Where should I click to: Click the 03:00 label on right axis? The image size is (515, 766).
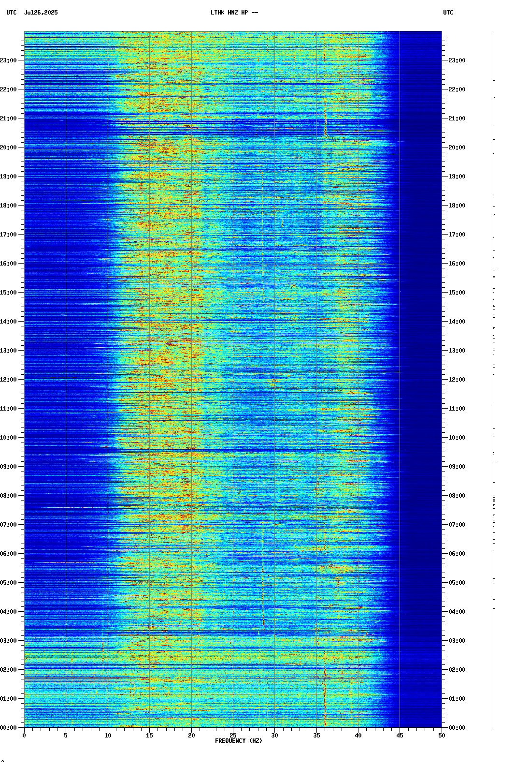tap(457, 641)
